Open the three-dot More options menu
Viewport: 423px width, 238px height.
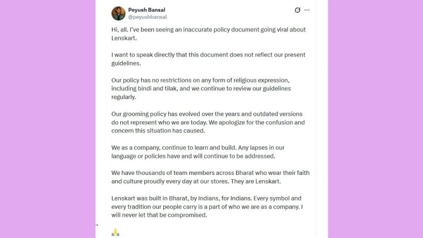click(x=307, y=10)
